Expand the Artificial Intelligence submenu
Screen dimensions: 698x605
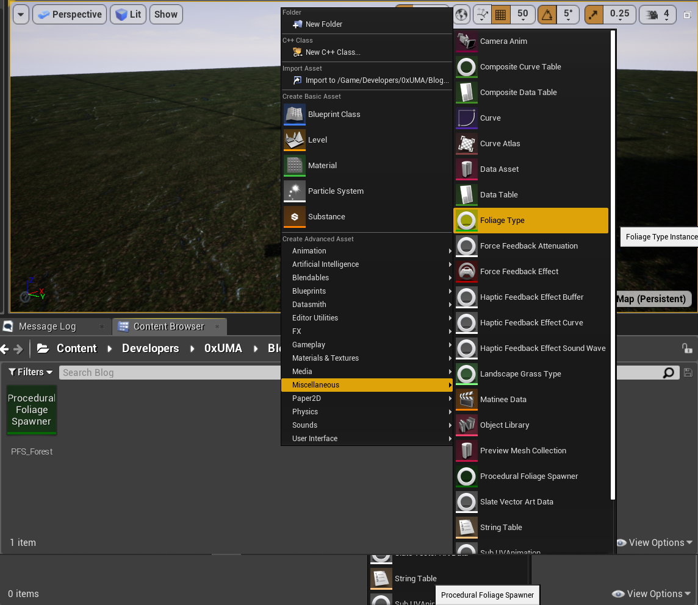367,264
